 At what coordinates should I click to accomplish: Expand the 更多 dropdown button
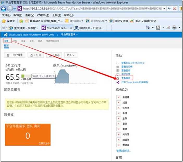[x=70, y=55]
